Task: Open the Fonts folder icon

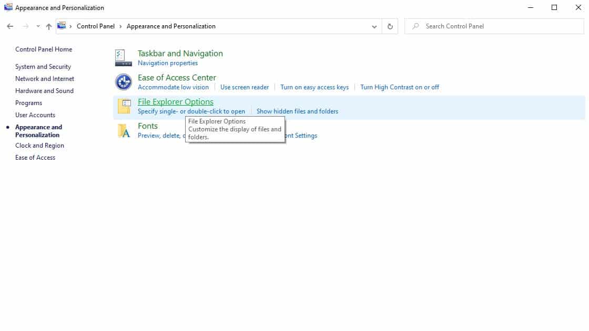Action: [124, 131]
